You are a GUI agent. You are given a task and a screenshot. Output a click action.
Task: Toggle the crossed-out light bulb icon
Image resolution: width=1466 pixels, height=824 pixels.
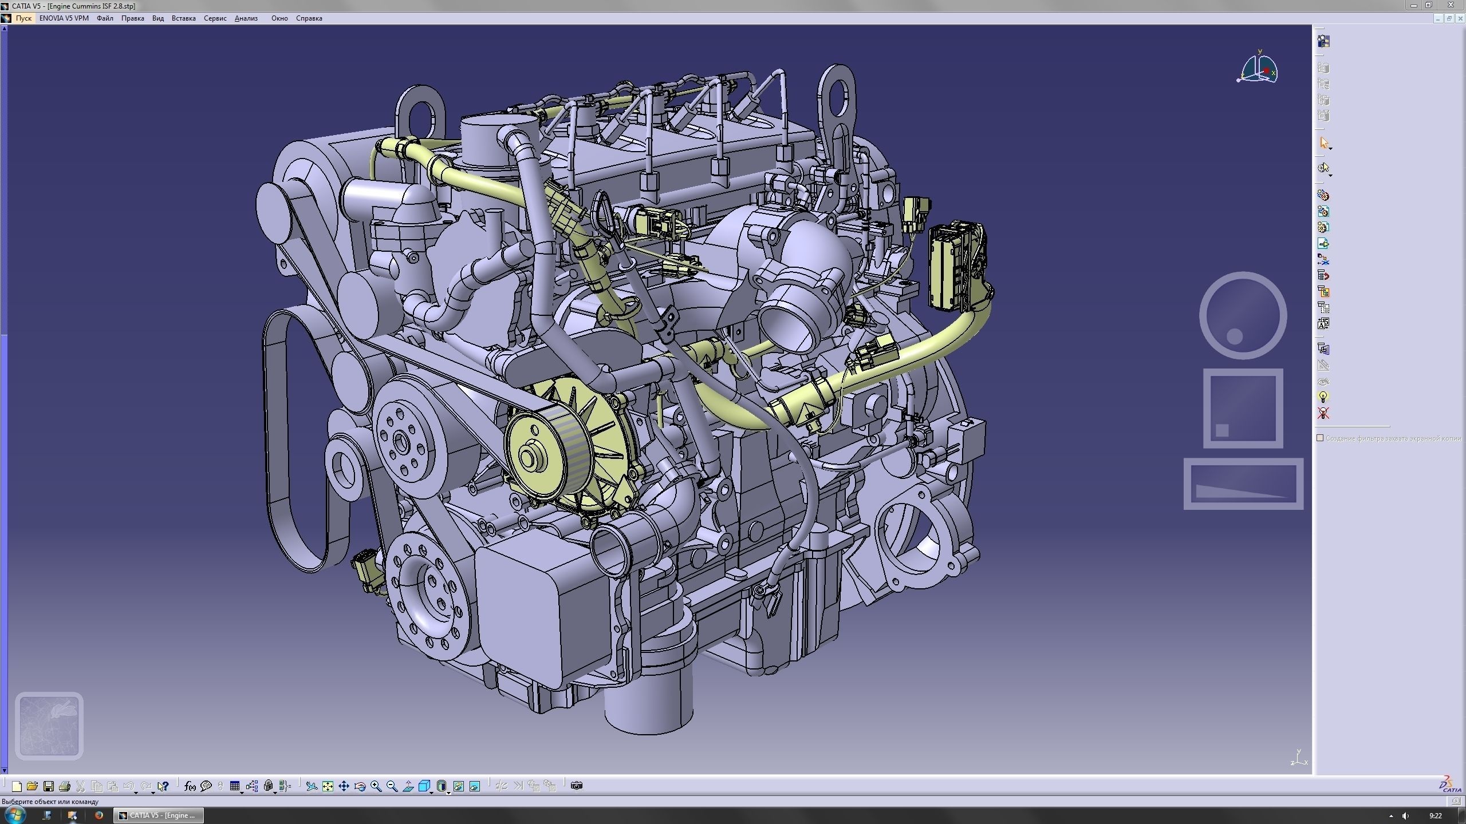(x=1323, y=413)
